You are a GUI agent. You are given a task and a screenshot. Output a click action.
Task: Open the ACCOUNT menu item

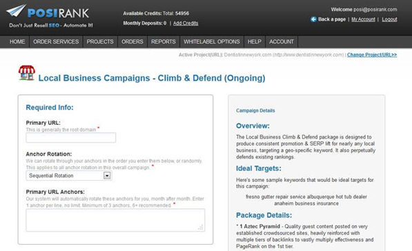click(x=282, y=42)
